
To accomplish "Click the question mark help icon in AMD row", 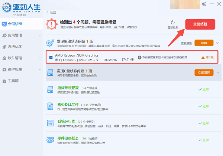I will pos(140,57).
